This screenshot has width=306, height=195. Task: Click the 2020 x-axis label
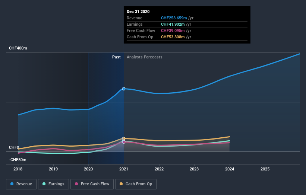click(88, 169)
